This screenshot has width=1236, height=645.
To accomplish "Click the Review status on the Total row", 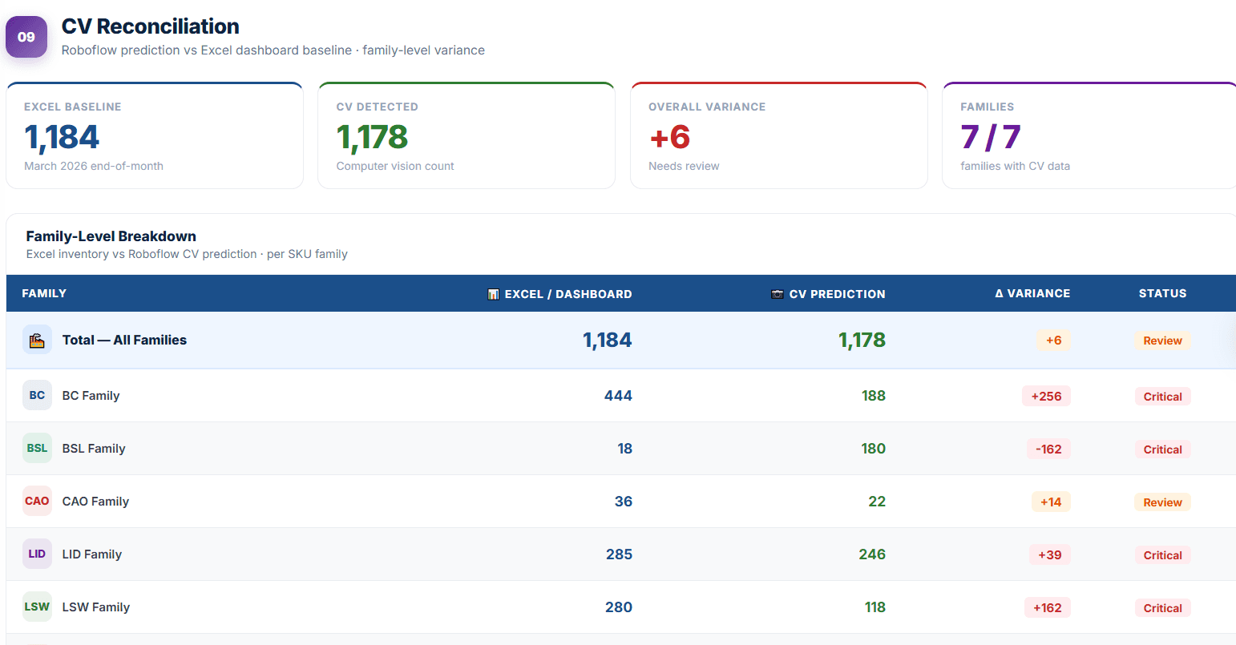I will 1163,341.
